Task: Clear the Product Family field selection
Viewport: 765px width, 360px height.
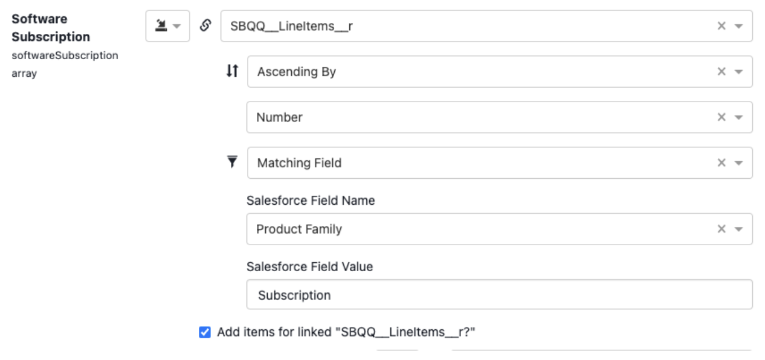Action: 721,229
